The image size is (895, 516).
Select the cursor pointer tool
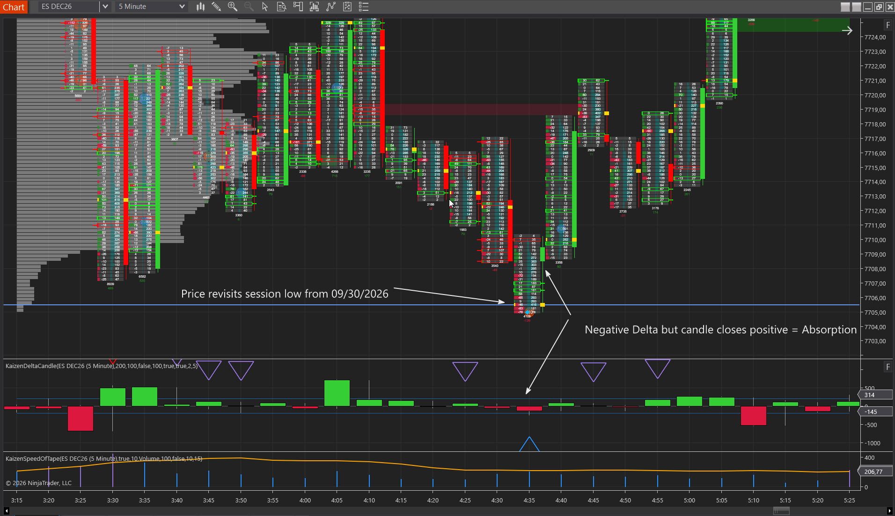click(x=265, y=7)
